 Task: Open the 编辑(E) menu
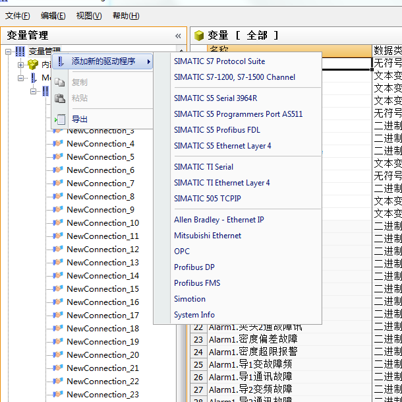(x=53, y=16)
